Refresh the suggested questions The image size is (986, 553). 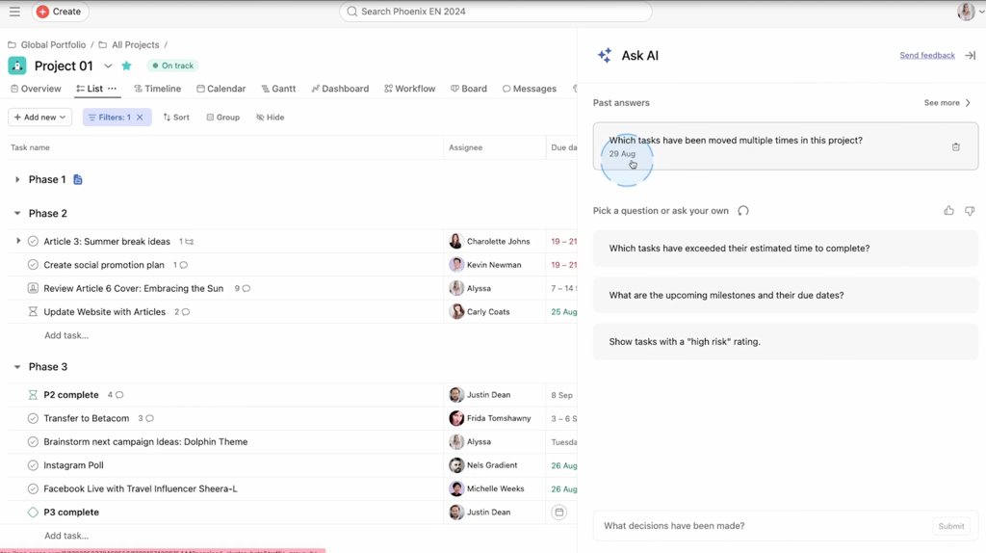(x=743, y=211)
